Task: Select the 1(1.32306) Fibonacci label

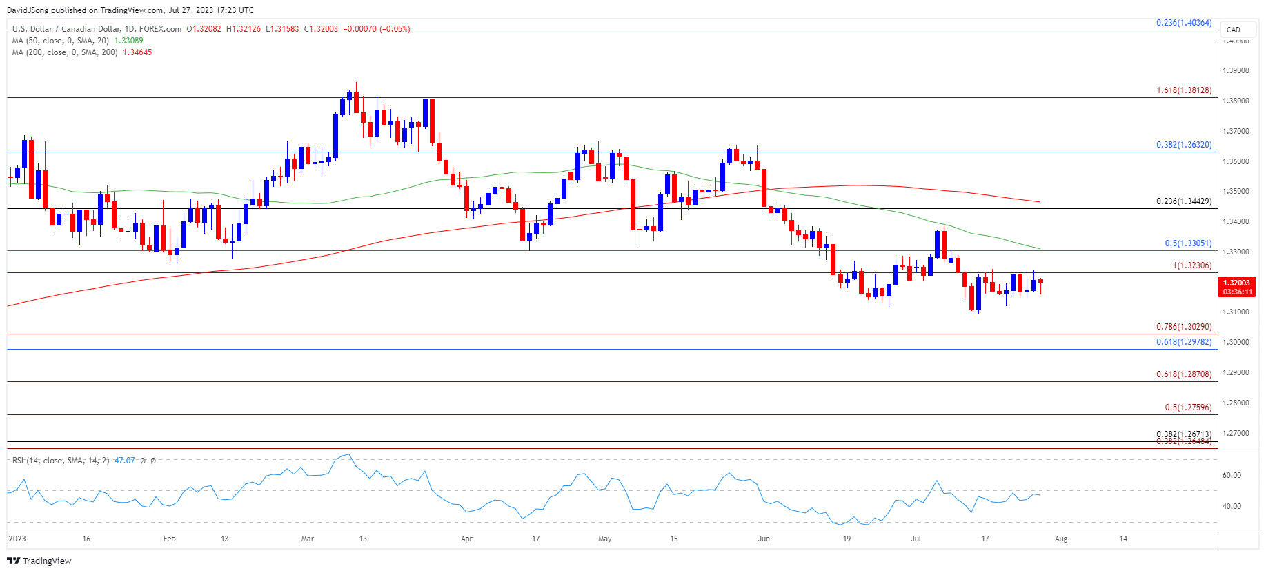Action: coord(1192,265)
